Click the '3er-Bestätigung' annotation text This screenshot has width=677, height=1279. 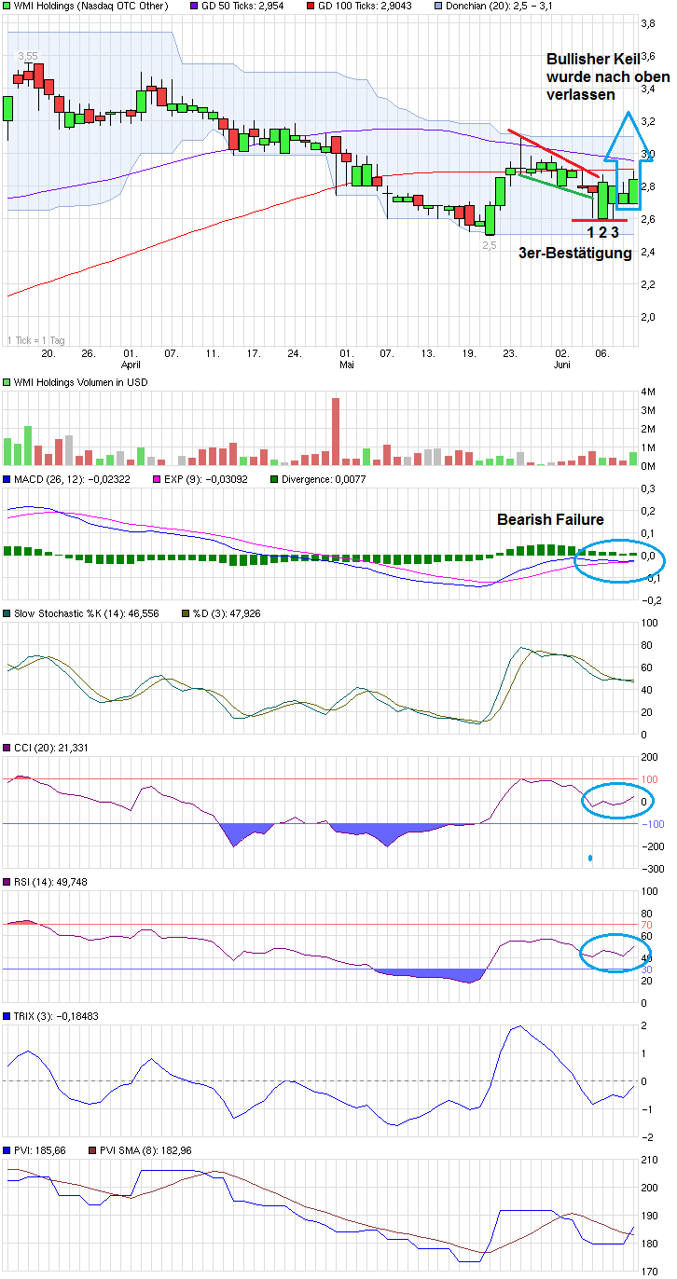click(x=575, y=253)
